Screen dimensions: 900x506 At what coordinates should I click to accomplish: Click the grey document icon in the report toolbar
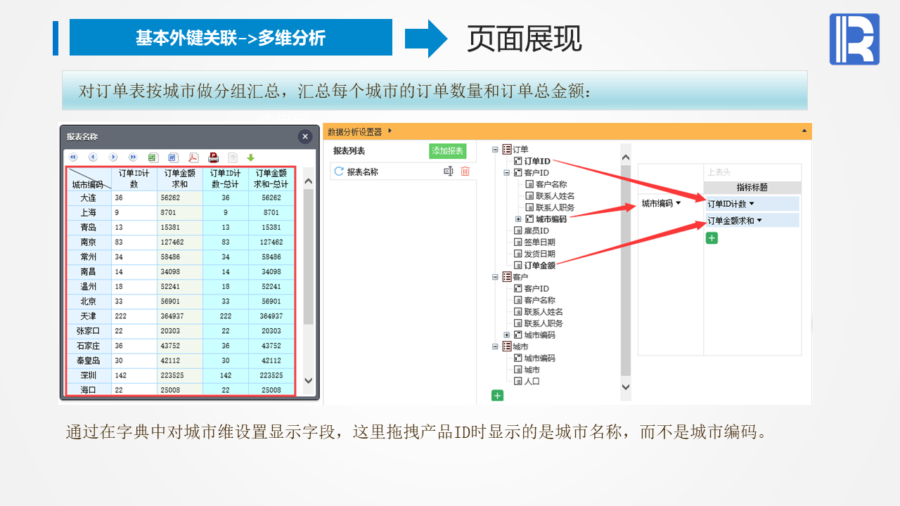click(x=233, y=157)
